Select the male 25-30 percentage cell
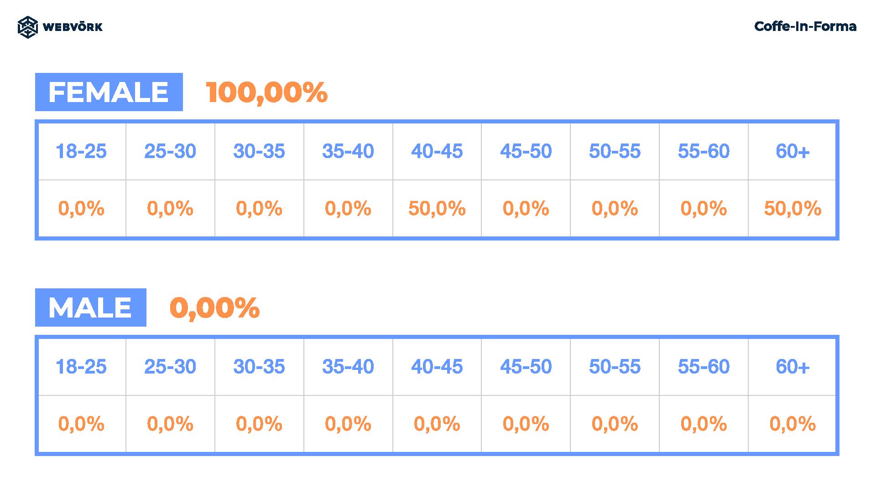The height and width of the screenshot is (492, 876). tap(170, 424)
